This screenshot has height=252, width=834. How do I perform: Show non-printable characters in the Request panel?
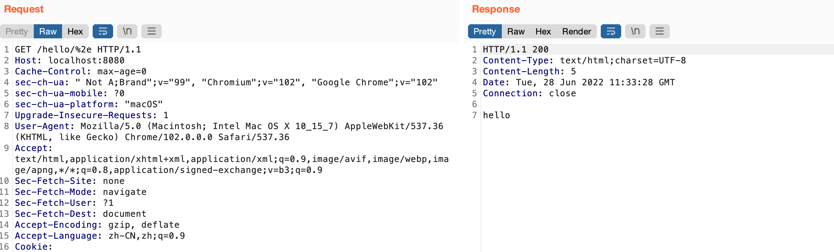point(127,31)
